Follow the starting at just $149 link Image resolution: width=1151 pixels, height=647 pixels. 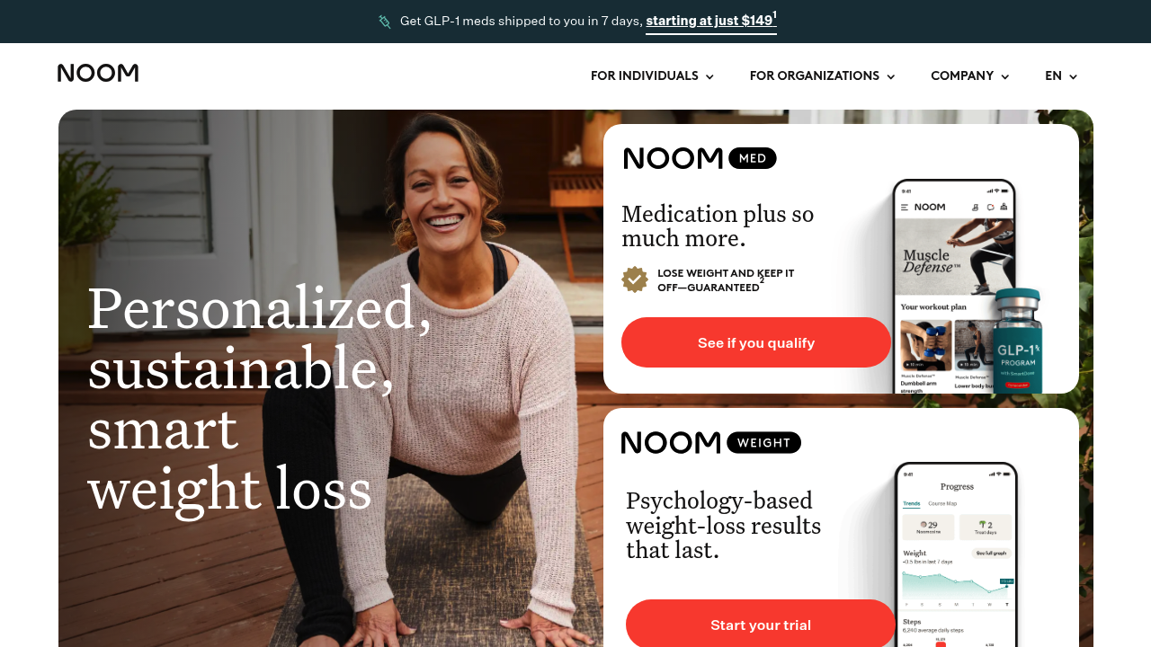(x=709, y=21)
